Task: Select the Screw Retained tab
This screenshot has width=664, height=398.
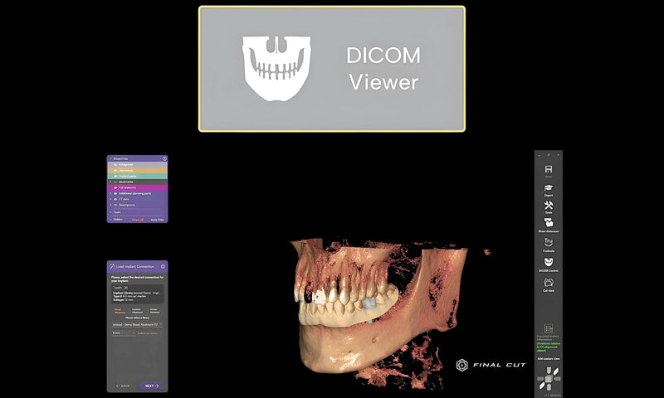Action: pyautogui.click(x=154, y=311)
